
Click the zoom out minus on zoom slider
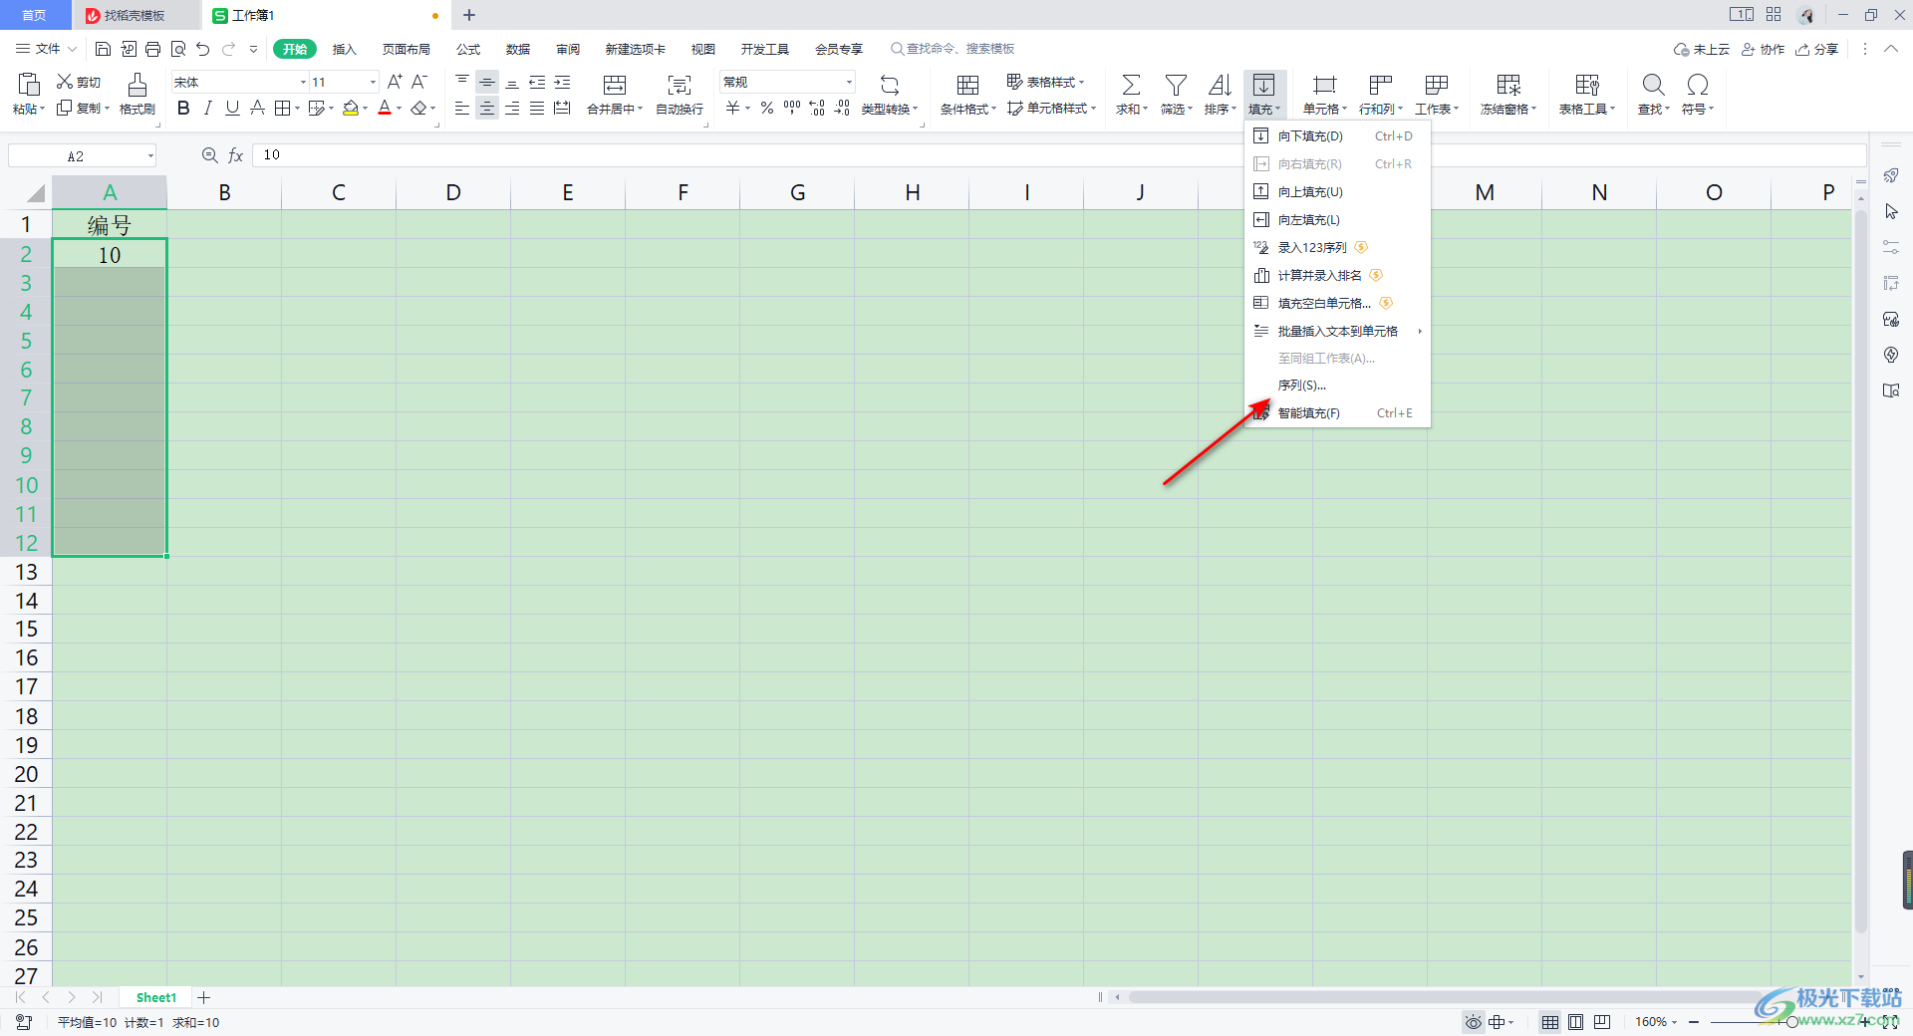(x=1694, y=1022)
